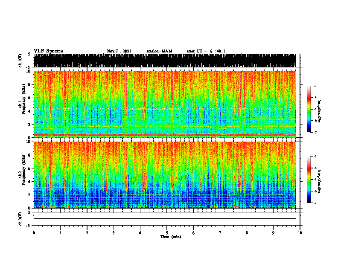Screen dimensions: 338x261
Task: Click the ch.1 spectrogram plot area
Action: point(164,104)
